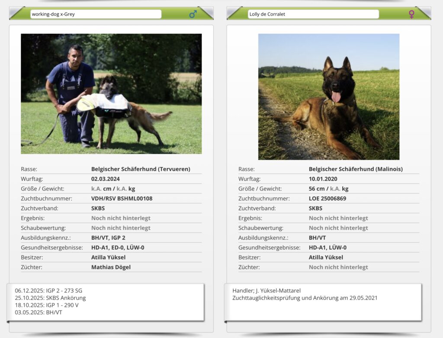
Task: Click owner Atilla Yüksel on Tervueren card
Action: pos(108,258)
